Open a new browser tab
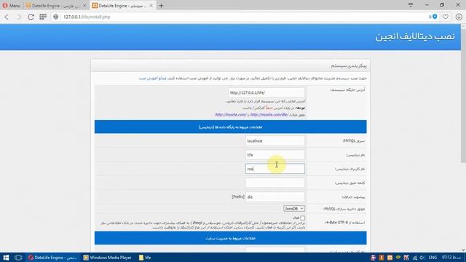This screenshot has height=262, width=466. point(161,5)
